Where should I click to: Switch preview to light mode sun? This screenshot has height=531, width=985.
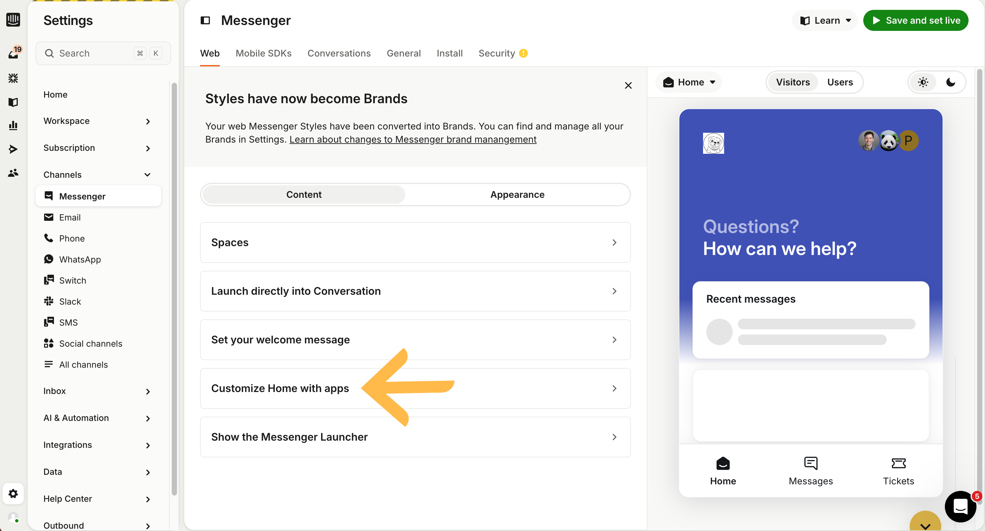tap(923, 82)
